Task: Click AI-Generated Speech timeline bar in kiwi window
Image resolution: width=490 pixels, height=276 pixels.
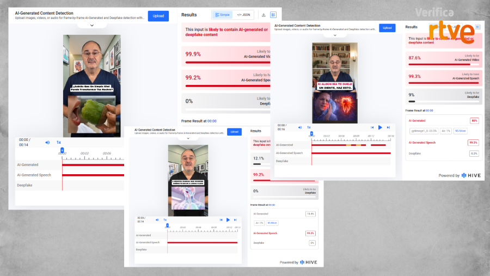Action: point(93,175)
